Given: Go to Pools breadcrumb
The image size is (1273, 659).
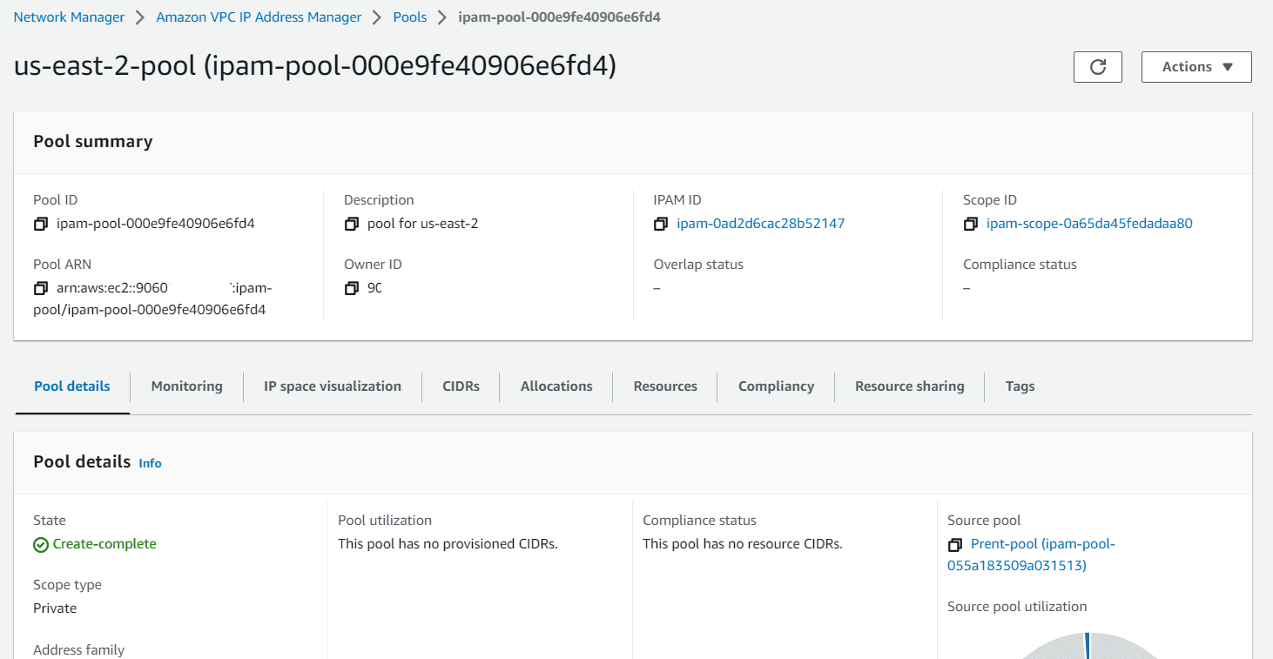Looking at the screenshot, I should [x=410, y=17].
